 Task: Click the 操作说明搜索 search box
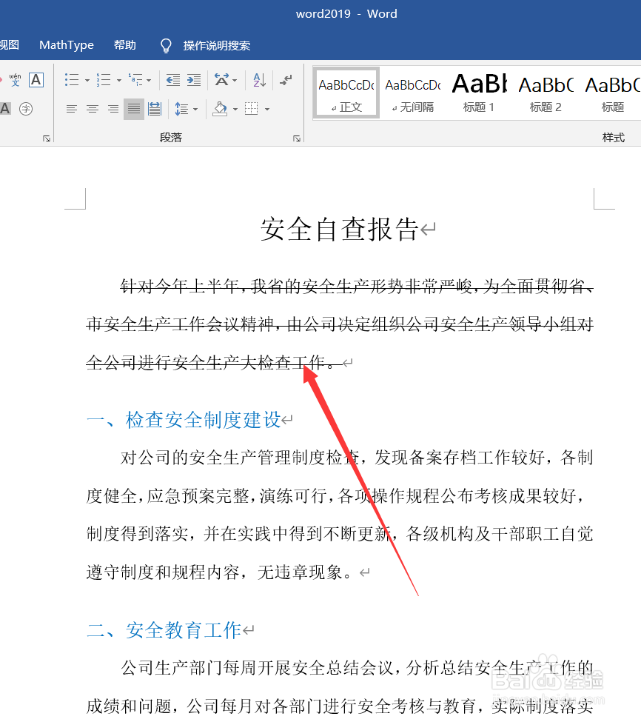tap(215, 45)
